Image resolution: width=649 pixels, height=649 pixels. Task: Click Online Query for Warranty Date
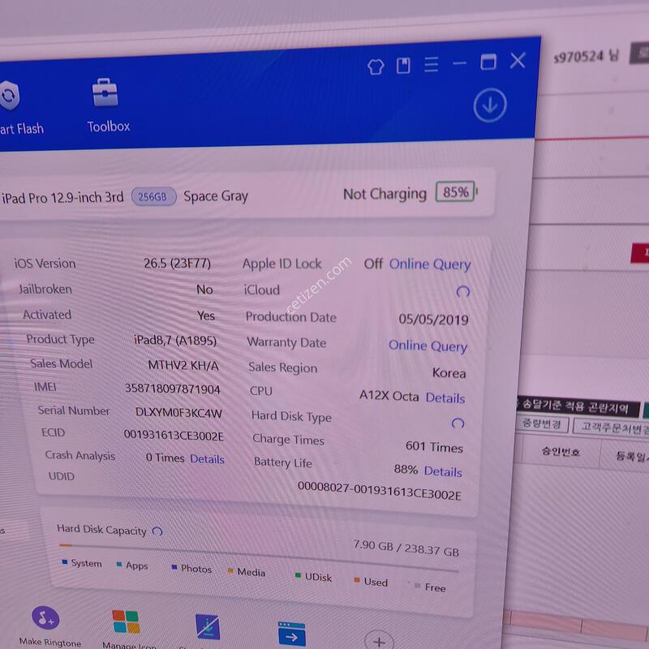[x=428, y=346]
